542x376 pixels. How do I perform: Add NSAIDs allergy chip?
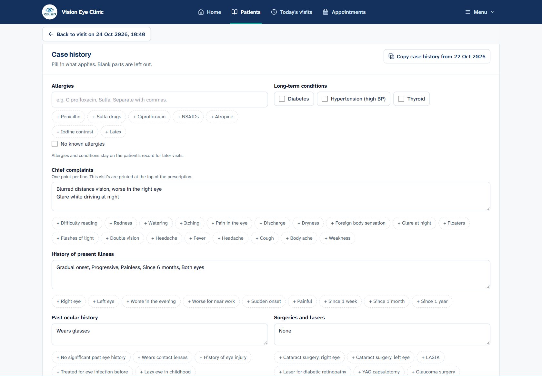pos(188,117)
